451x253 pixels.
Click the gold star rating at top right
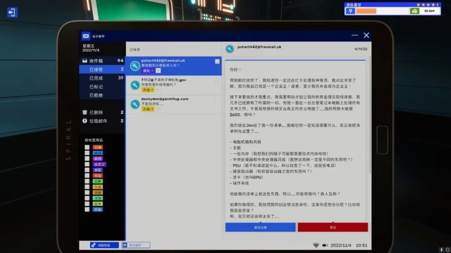coord(428,5)
